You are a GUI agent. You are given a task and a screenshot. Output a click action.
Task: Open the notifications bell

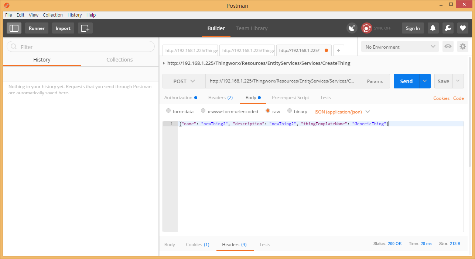pos(433,28)
